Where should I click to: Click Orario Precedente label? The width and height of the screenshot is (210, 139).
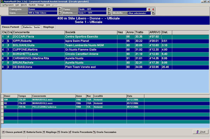pos(82,132)
